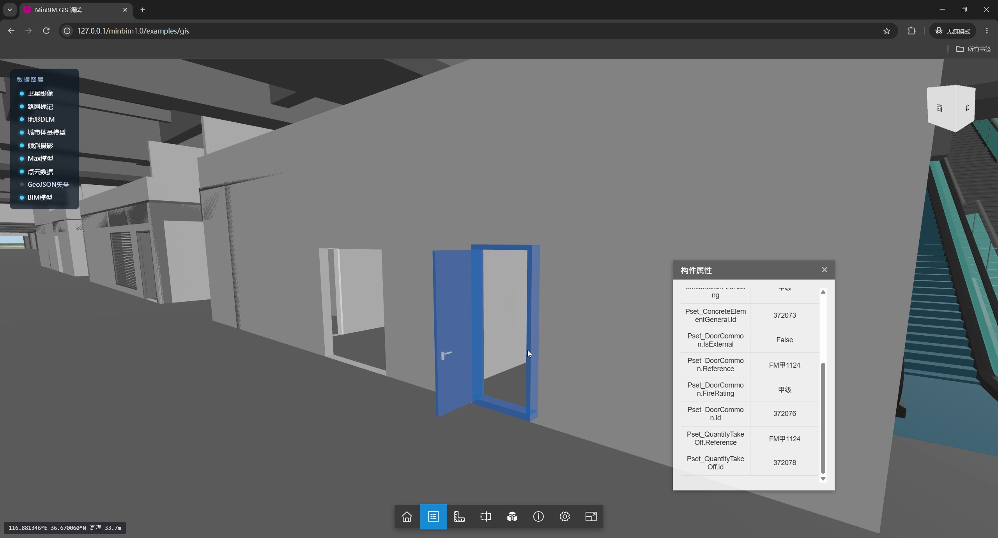This screenshot has width=998, height=538.
Task: Open a new browser tab
Action: click(143, 10)
